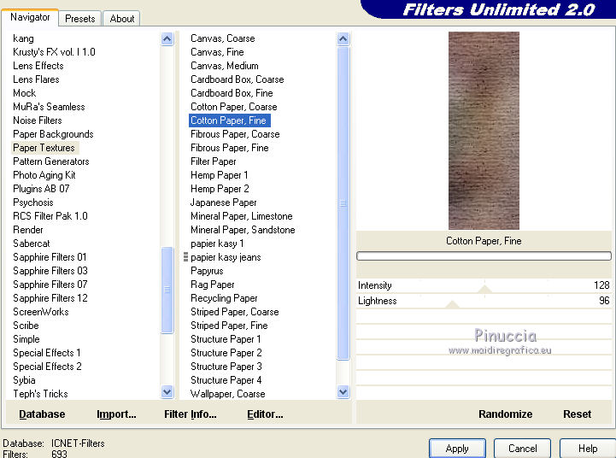Choose Fibrous Paper, Coarse filter

pos(235,134)
